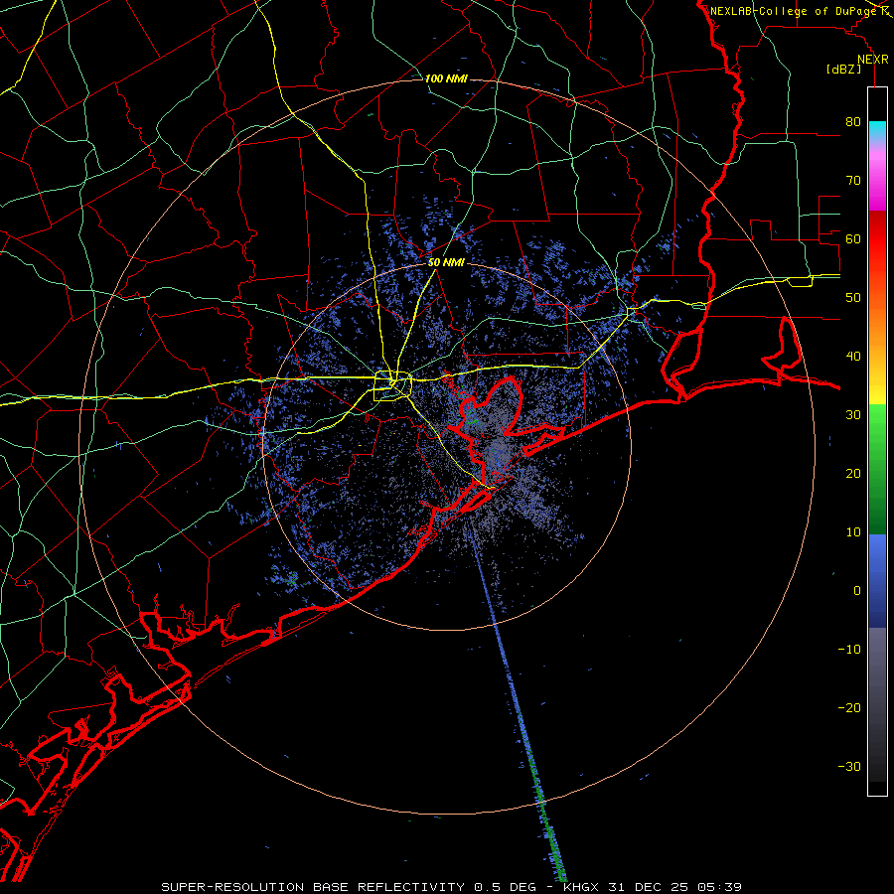Select the 40 tick label on the dBZ scale

click(853, 357)
